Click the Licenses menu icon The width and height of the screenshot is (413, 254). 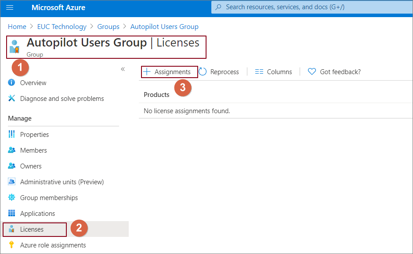coord(11,229)
